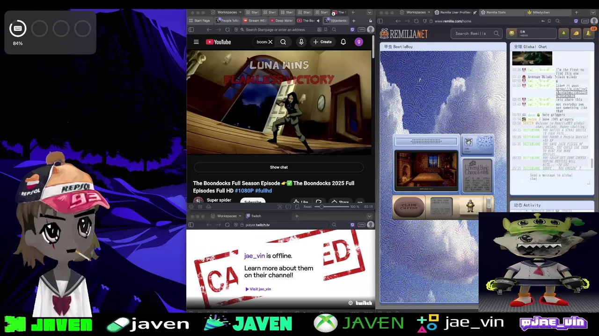Image resolution: width=599 pixels, height=336 pixels.
Task: Switch to the People follow X tab
Action: pos(228,21)
